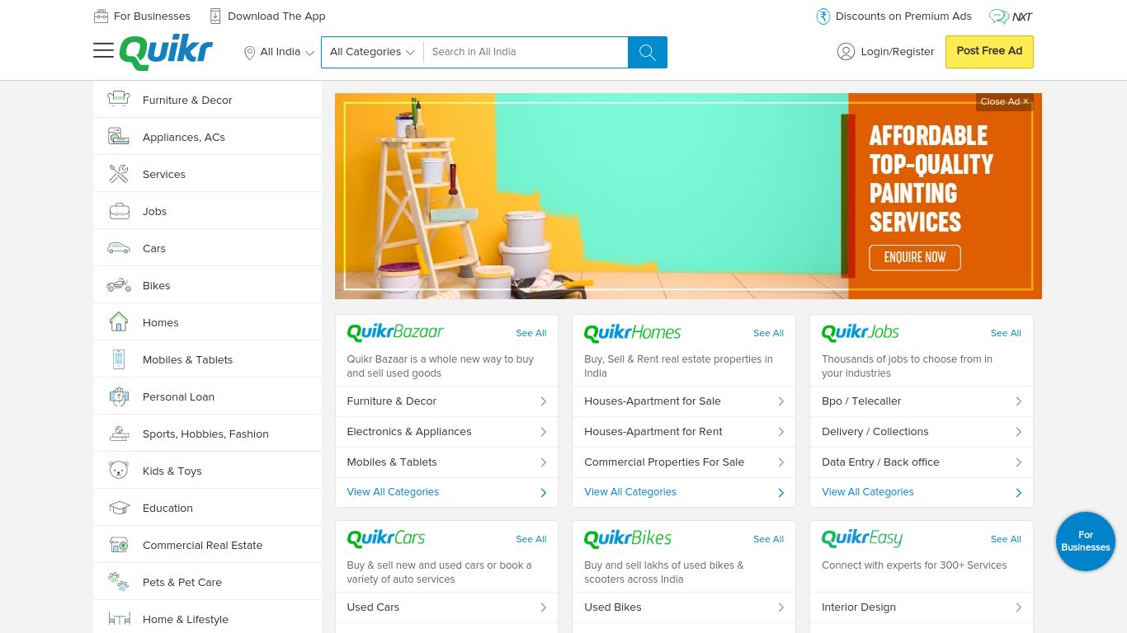1127x633 pixels.
Task: Click the Pets & Pet Care paw icon
Action: coord(119,582)
